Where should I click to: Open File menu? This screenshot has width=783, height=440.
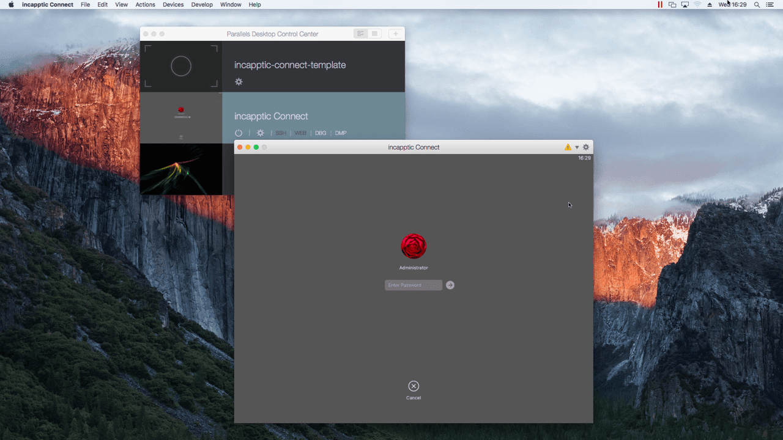[x=85, y=4]
